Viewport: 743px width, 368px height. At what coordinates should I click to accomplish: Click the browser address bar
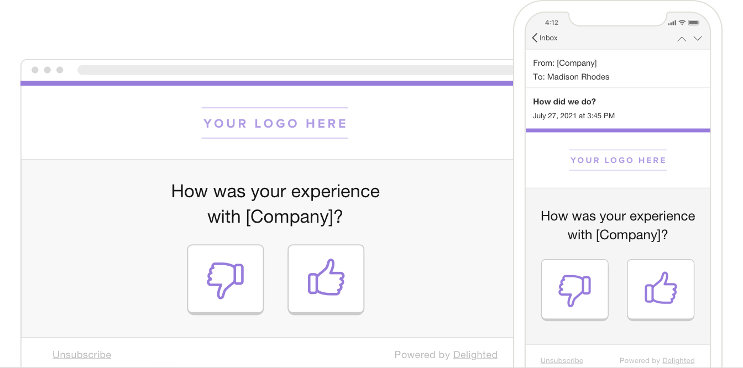pos(295,70)
